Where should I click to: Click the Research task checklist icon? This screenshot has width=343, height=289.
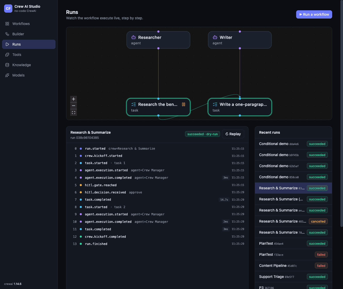coord(133,104)
